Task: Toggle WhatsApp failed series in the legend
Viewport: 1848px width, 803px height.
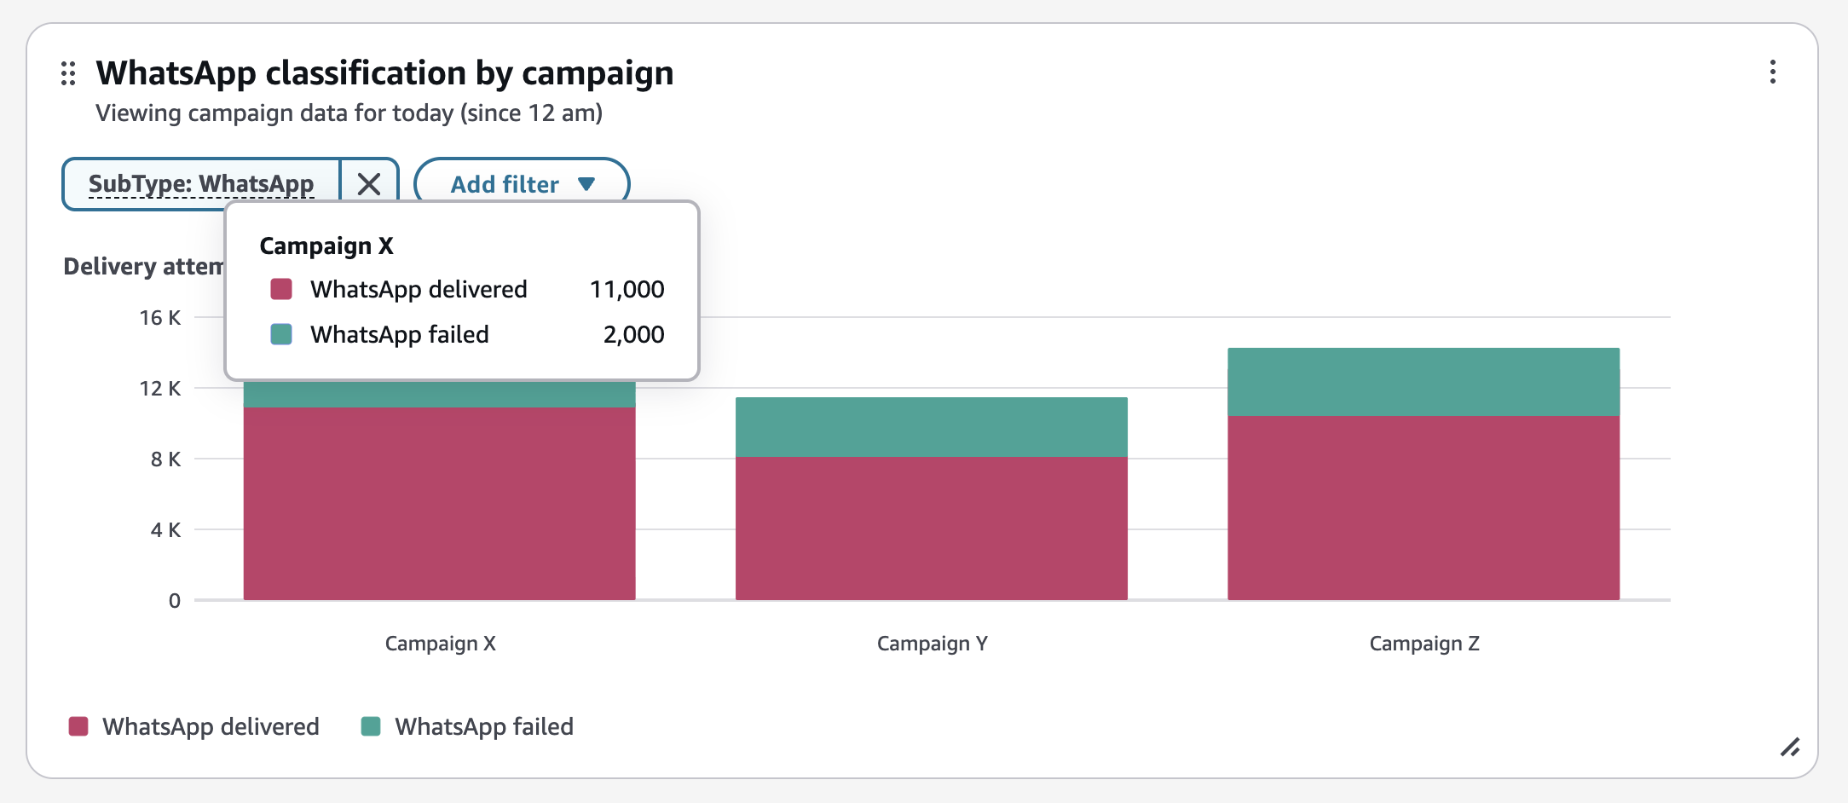Action: click(483, 726)
